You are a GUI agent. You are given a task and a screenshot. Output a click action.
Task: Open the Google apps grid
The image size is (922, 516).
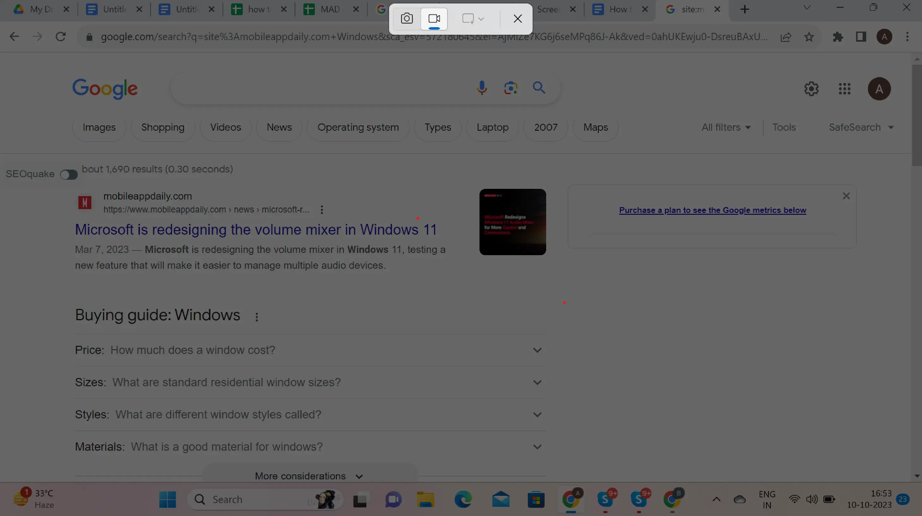(844, 89)
